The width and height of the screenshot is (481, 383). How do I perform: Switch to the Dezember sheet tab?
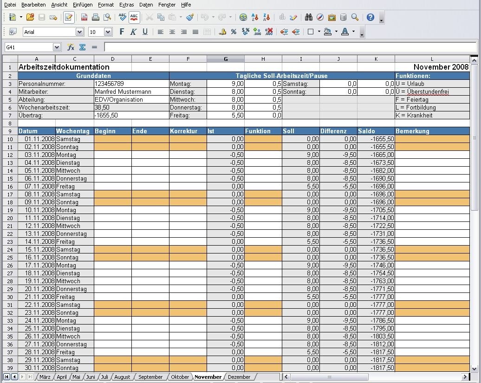(x=240, y=377)
